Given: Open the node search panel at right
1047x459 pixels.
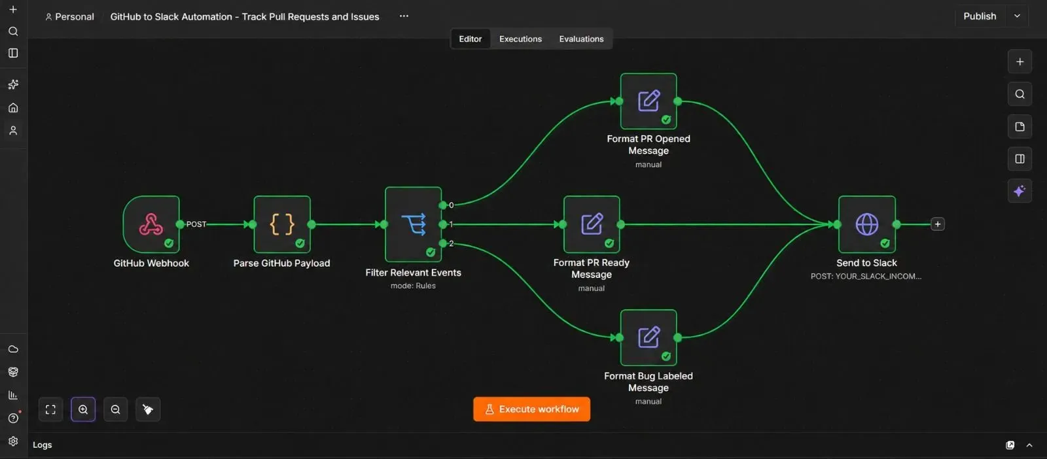Looking at the screenshot, I should [x=1020, y=94].
